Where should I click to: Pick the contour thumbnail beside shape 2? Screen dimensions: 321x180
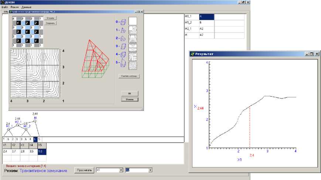point(133,39)
